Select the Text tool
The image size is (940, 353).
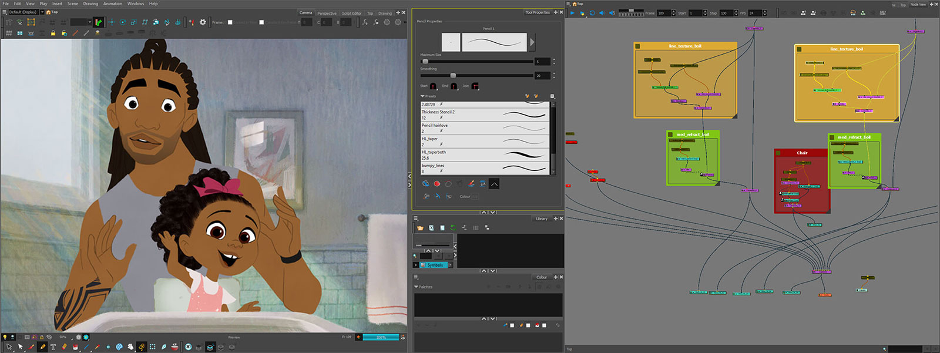[x=53, y=347]
